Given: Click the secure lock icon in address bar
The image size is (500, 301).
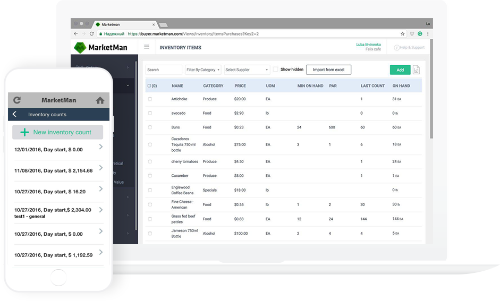Looking at the screenshot, I should [x=100, y=34].
